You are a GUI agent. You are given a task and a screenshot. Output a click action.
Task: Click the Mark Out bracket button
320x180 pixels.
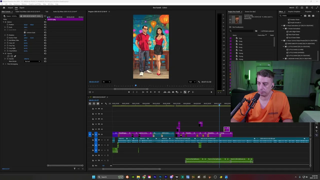pyautogui.click(x=137, y=92)
